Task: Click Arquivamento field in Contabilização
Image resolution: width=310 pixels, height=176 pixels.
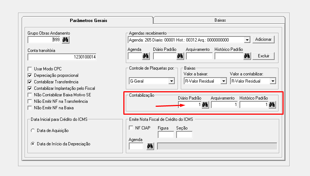Action: coord(224,105)
